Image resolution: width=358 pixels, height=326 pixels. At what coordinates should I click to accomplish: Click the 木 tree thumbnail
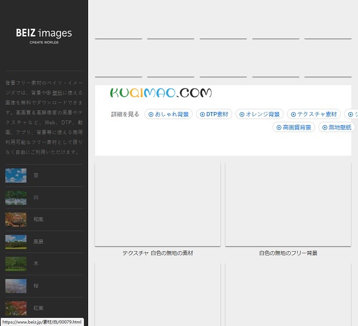16,263
